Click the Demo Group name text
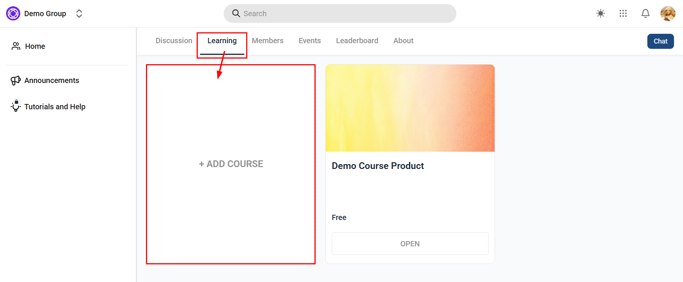This screenshot has height=282, width=683. 45,14
